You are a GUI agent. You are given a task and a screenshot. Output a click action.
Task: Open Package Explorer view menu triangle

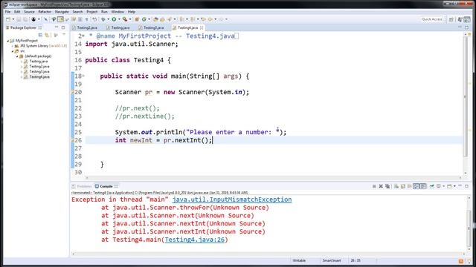tap(64, 35)
